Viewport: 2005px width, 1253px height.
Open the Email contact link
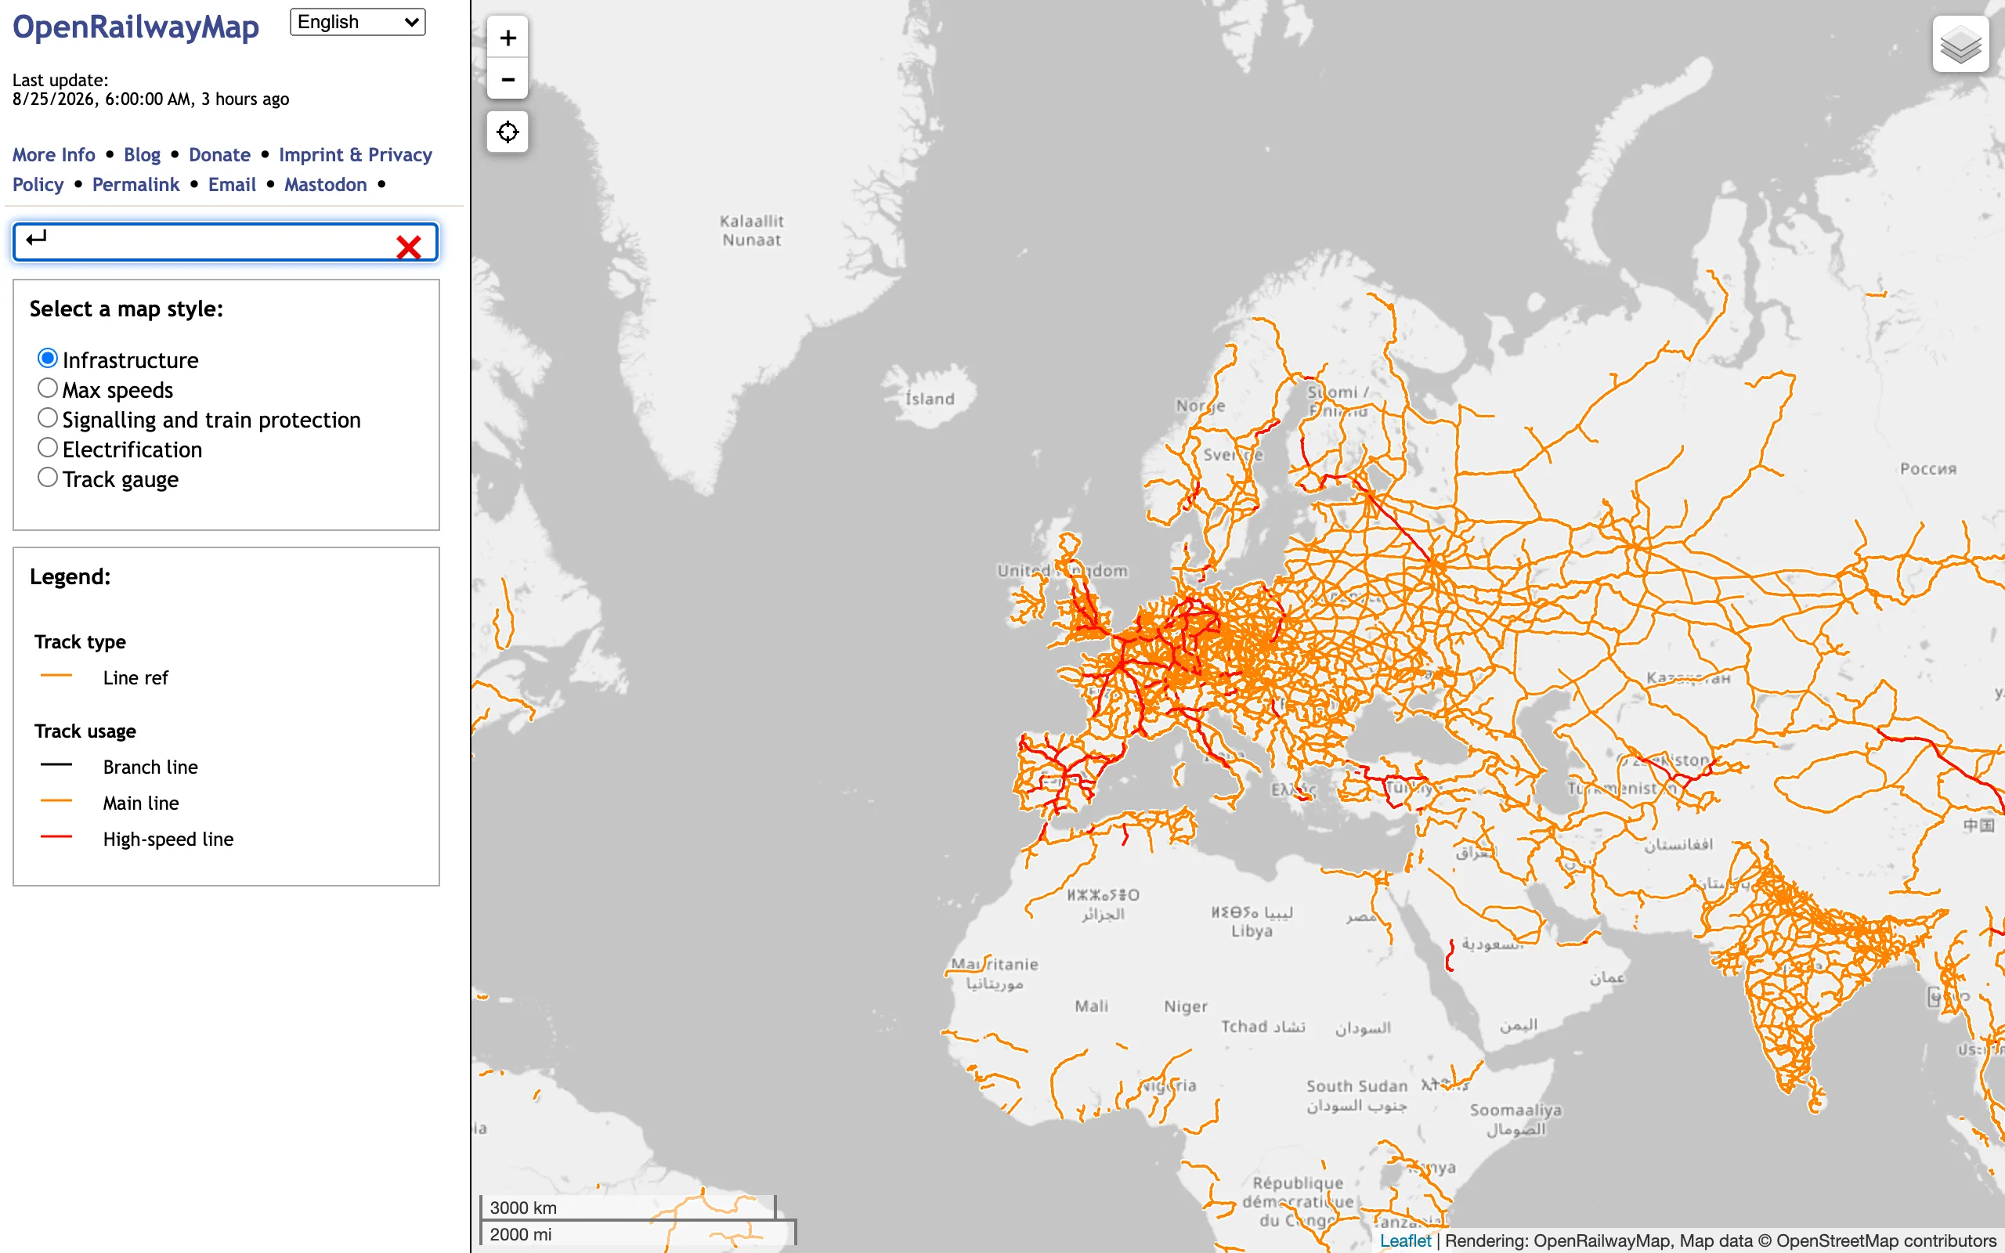(x=232, y=185)
